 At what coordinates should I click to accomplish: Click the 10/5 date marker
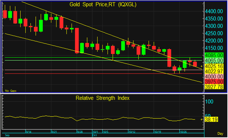point(105,132)
